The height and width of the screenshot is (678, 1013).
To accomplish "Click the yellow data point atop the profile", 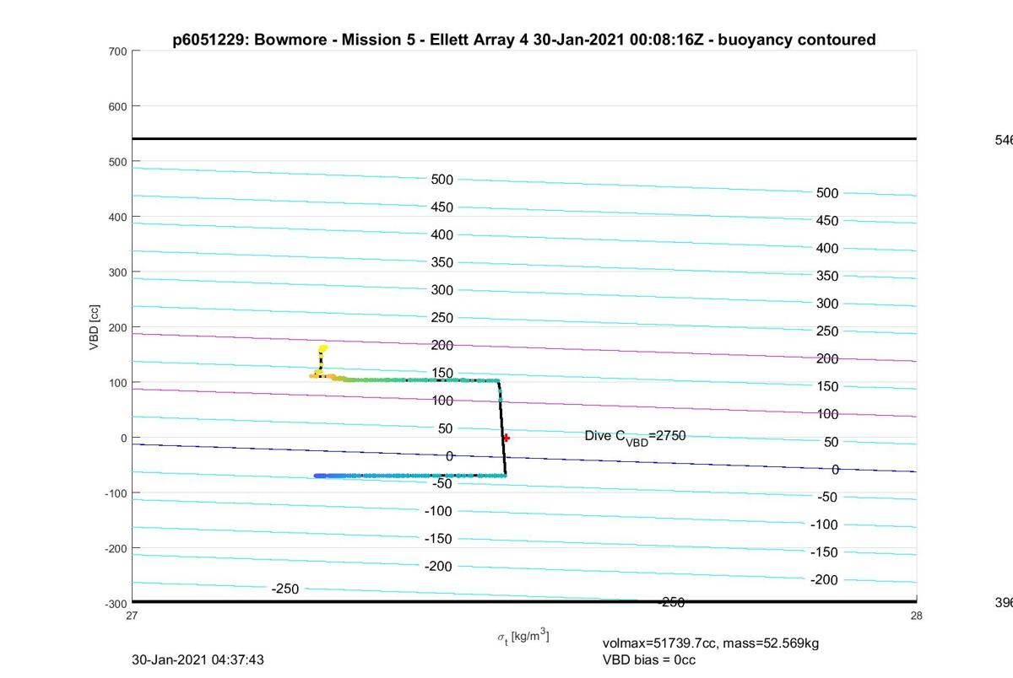I will (x=322, y=348).
